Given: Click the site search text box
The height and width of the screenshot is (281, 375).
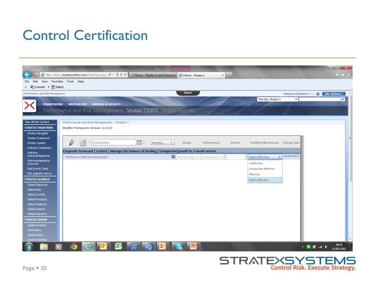Looking at the screenshot, I should 319,99.
